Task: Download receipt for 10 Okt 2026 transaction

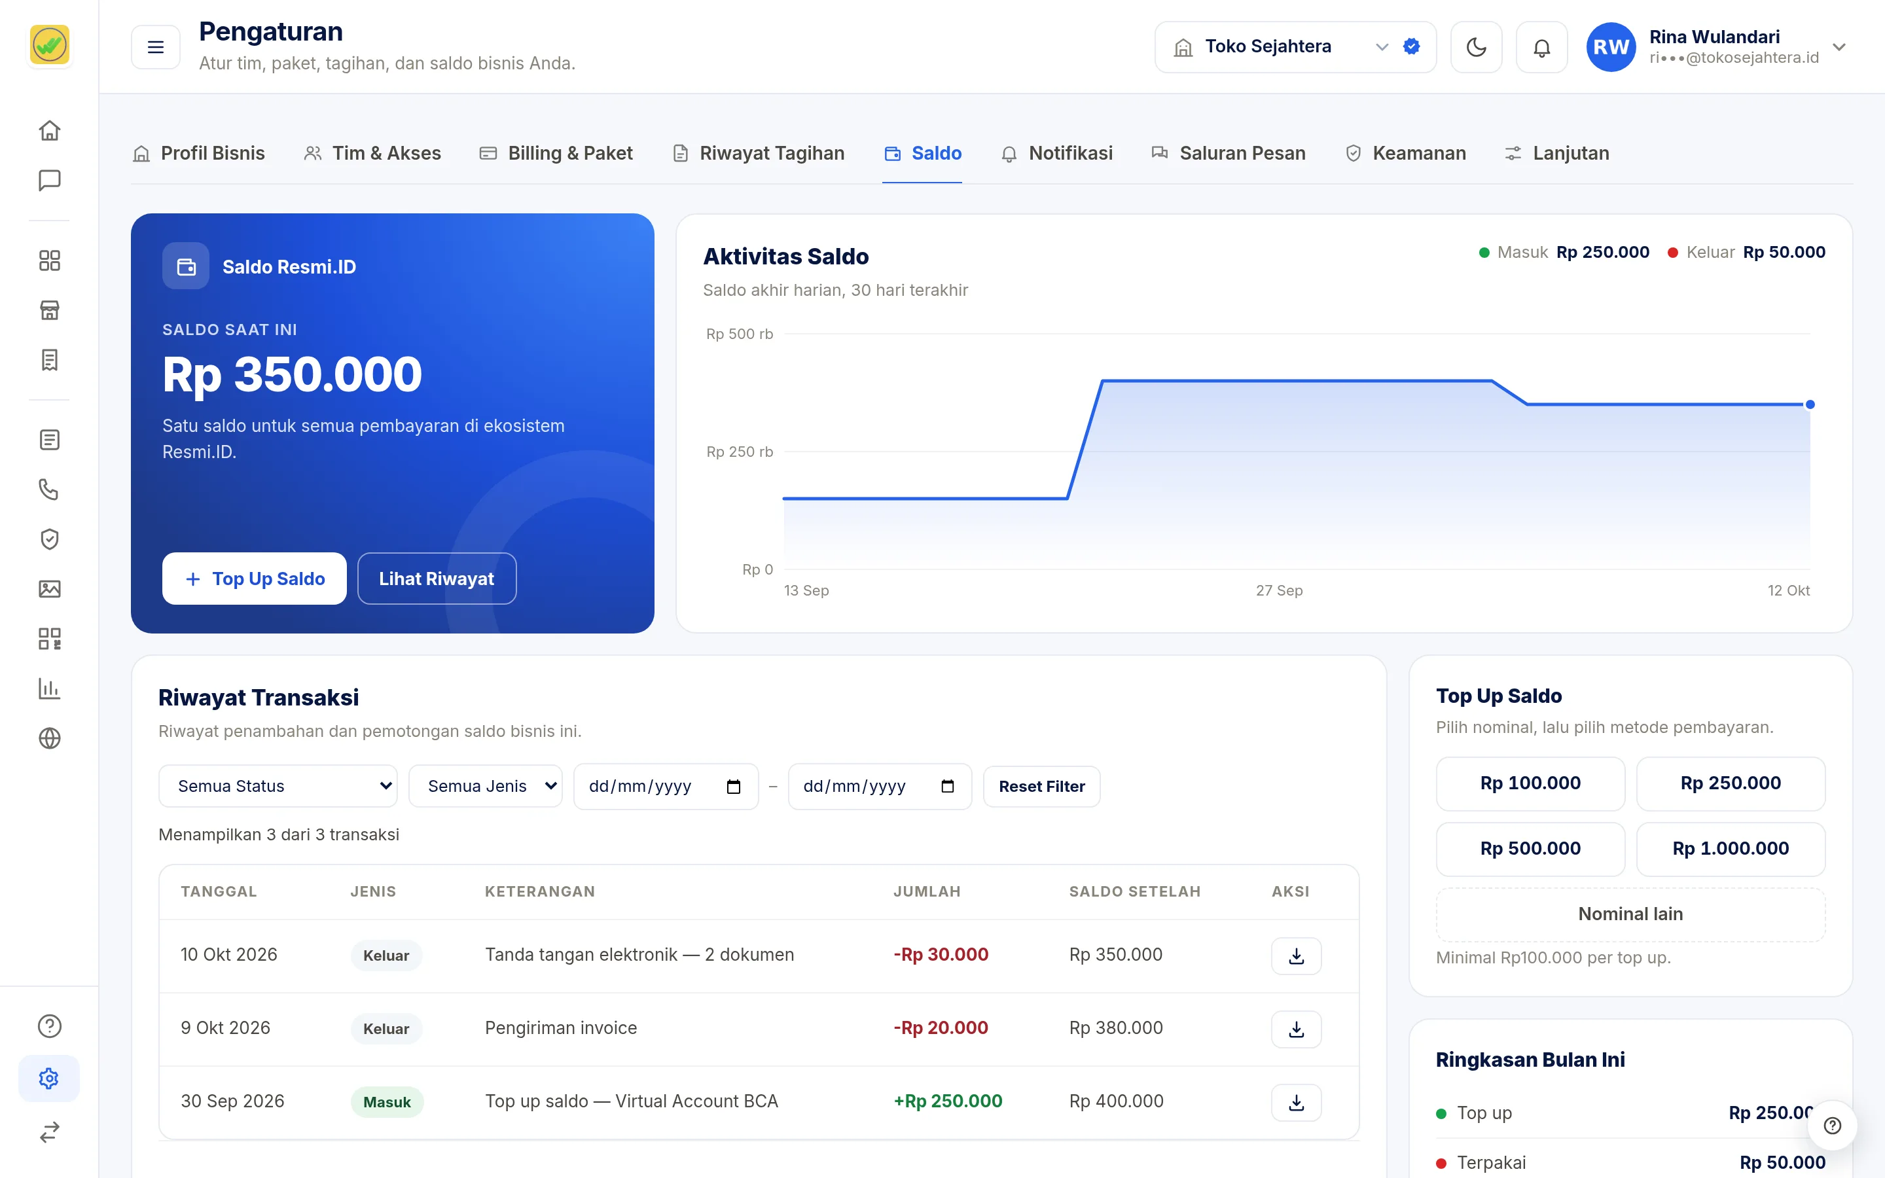Action: (1296, 956)
